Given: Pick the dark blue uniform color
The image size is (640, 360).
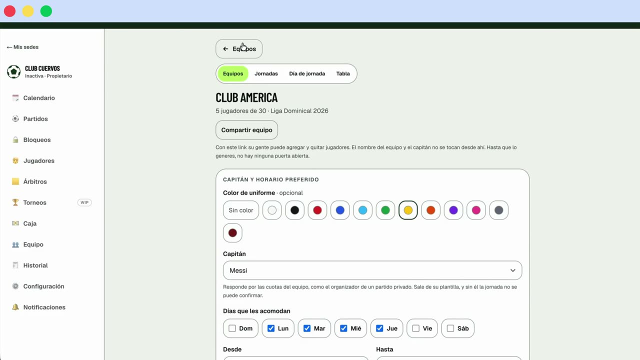Looking at the screenshot, I should 340,210.
